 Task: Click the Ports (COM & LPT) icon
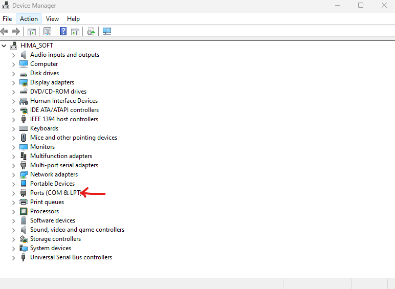tap(24, 193)
